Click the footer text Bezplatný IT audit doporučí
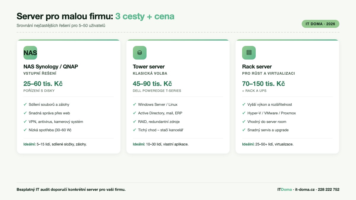 71,190
